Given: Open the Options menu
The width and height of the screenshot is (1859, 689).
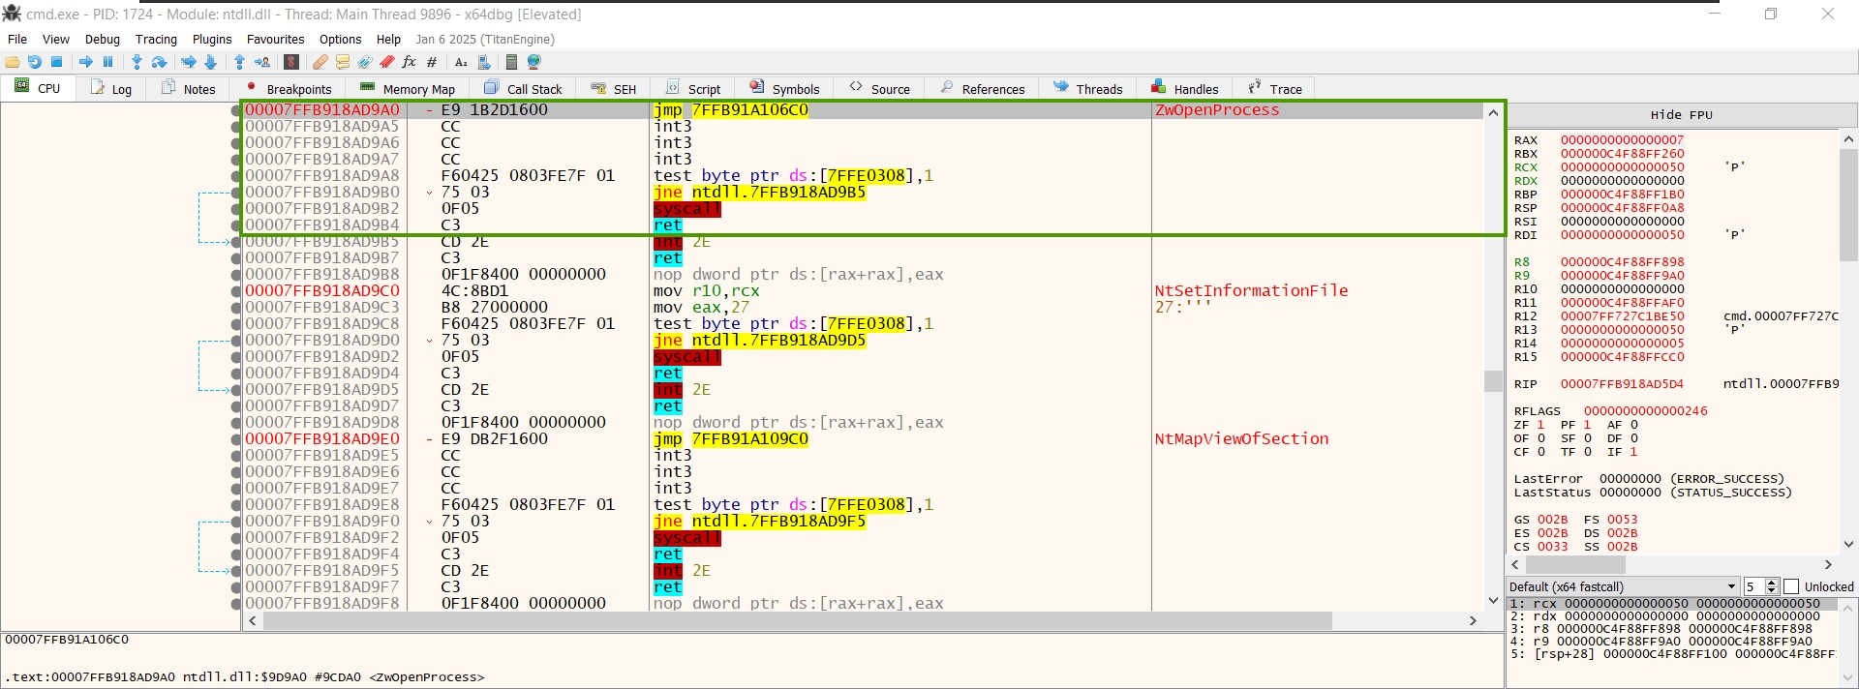Looking at the screenshot, I should click(x=341, y=40).
